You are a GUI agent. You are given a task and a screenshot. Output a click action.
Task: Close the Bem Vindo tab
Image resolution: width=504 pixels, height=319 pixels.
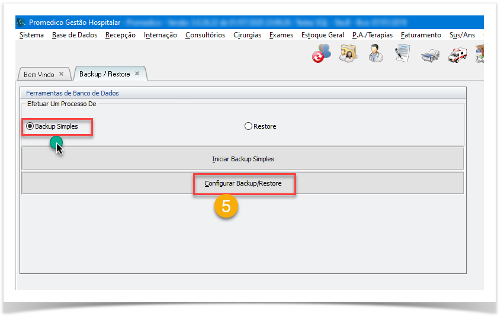(61, 74)
